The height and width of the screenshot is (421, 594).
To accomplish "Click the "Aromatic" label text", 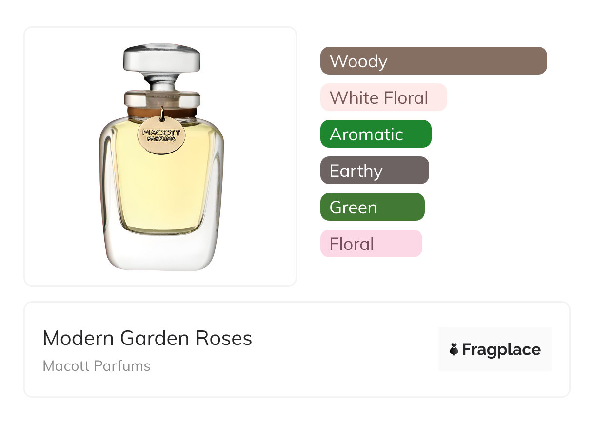I will 366,134.
